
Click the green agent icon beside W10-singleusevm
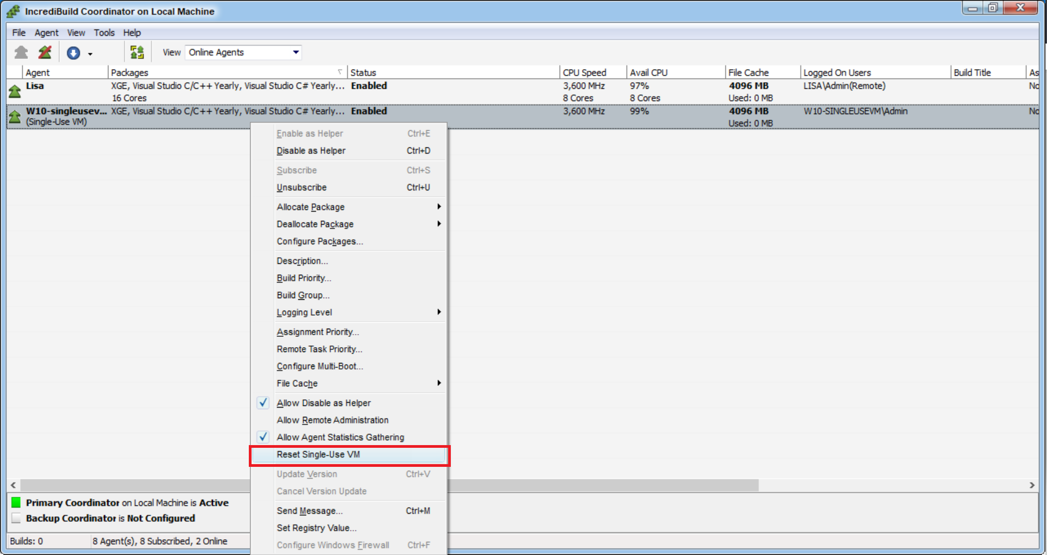[15, 116]
